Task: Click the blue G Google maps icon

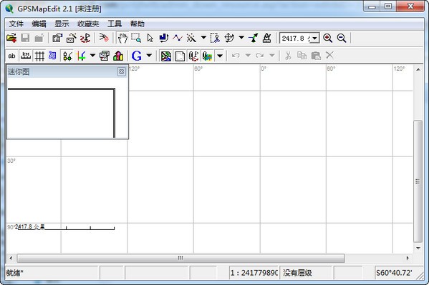Action: coord(137,56)
